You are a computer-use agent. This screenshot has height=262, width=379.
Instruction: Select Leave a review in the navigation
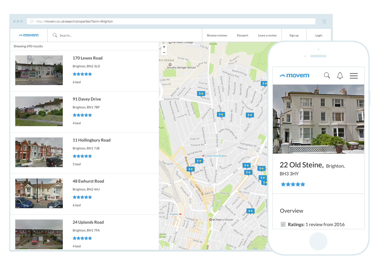267,35
